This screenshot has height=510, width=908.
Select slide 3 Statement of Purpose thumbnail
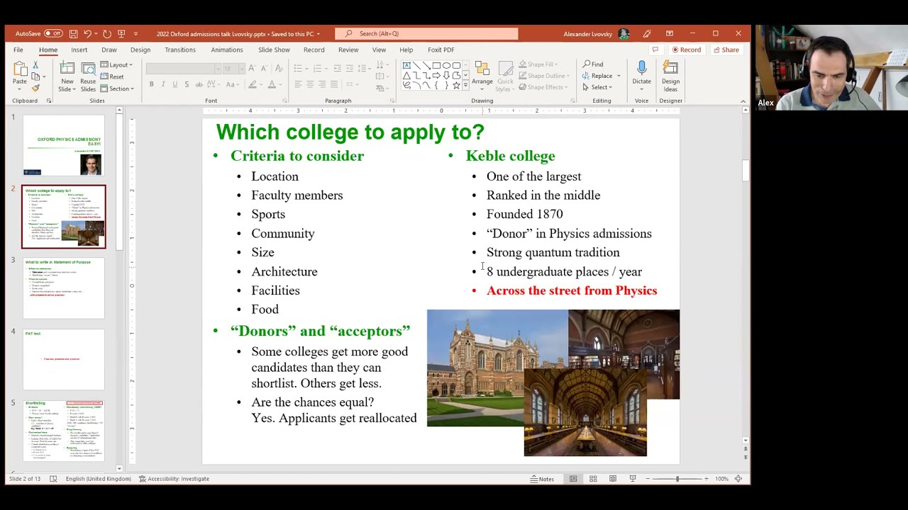pos(64,288)
